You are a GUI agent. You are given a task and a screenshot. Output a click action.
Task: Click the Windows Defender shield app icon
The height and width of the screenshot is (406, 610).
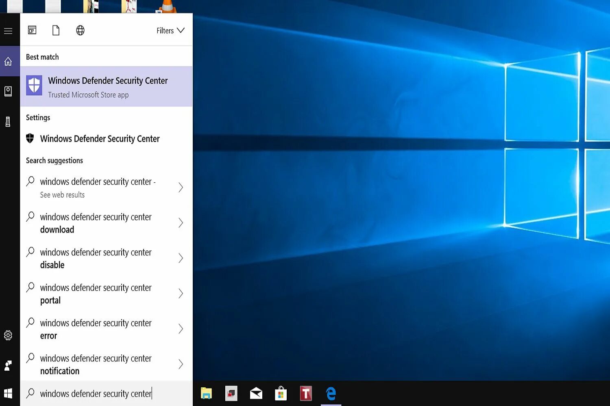coord(34,86)
